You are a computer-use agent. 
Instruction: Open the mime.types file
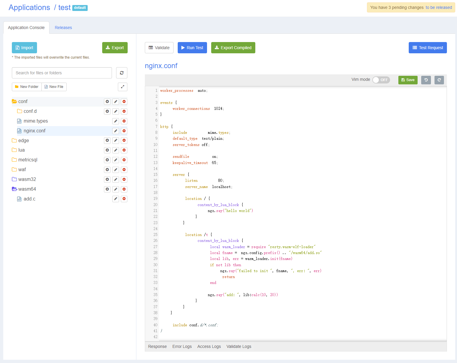click(36, 121)
